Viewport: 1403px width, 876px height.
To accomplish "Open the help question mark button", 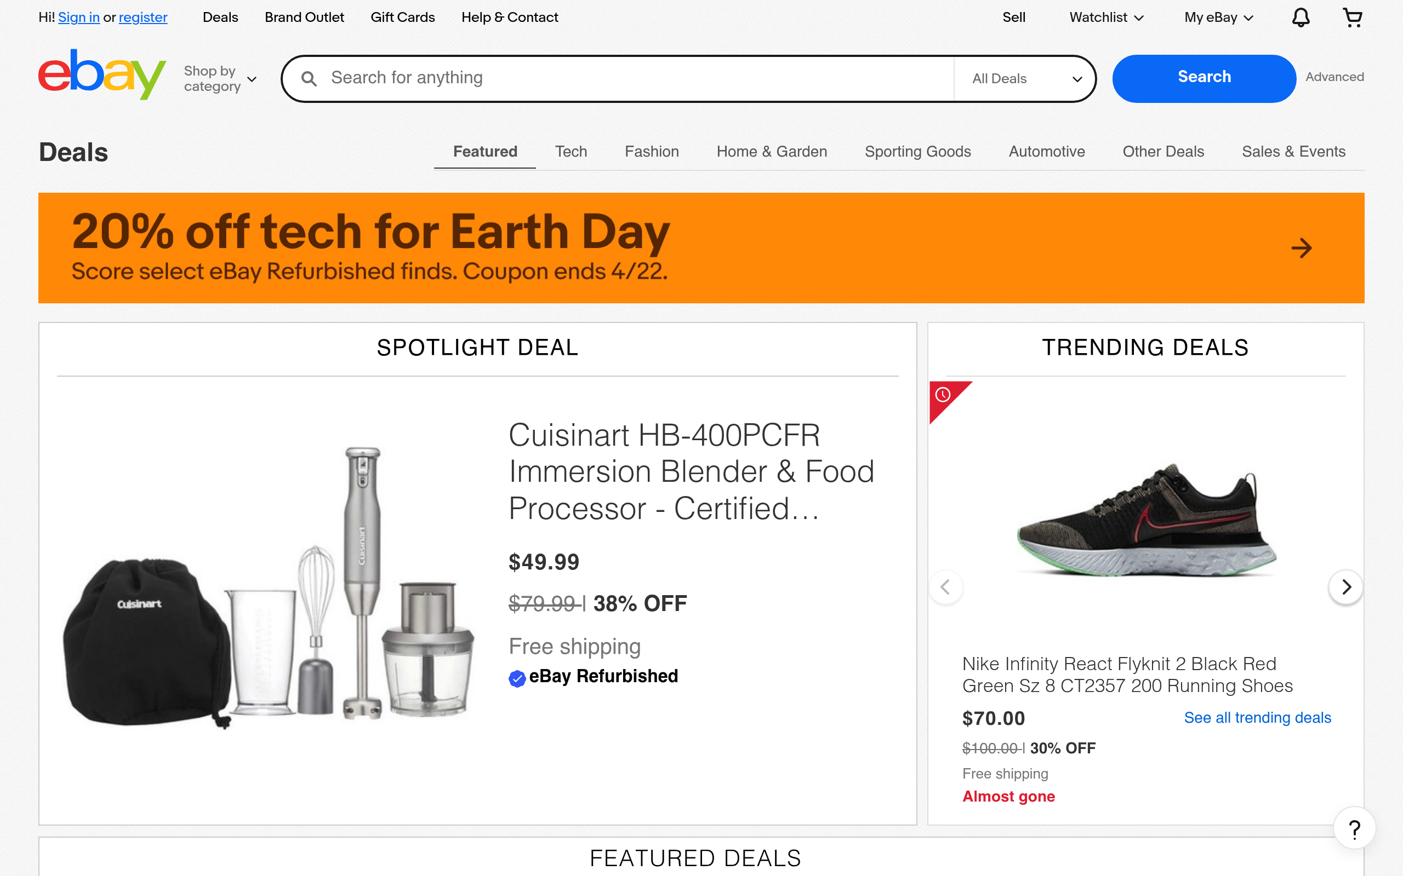I will tap(1354, 829).
